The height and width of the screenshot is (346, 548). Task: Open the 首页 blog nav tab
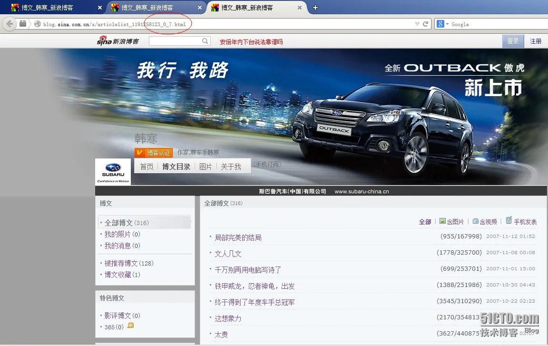[x=147, y=167]
